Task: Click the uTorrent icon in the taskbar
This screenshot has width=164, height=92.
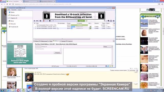Action: (x=23, y=90)
